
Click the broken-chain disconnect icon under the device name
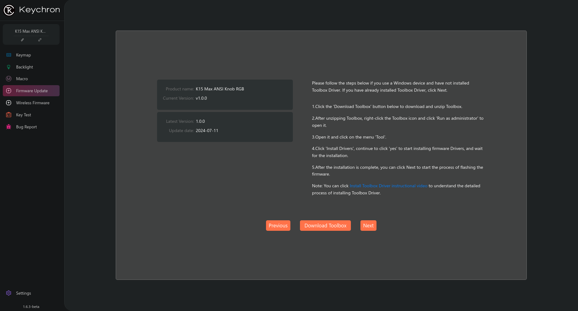(x=40, y=40)
